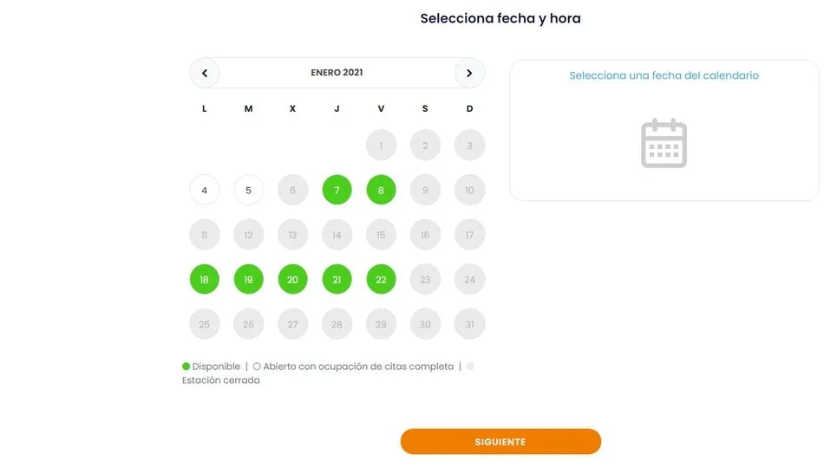
Task: Click the ENERO 2021 month label
Action: (x=337, y=73)
